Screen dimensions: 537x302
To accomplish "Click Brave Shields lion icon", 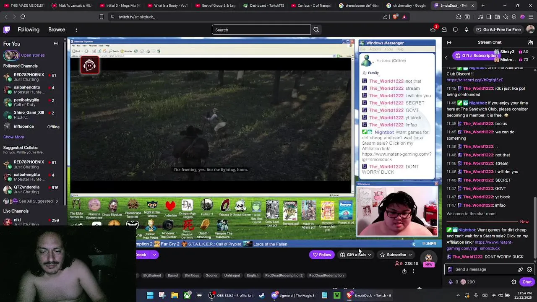I will pyautogui.click(x=395, y=17).
